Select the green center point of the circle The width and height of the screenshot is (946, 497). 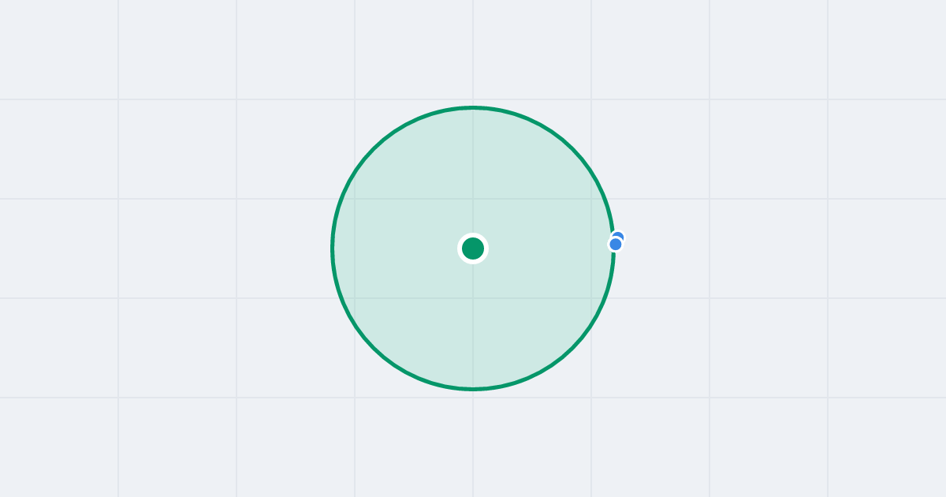click(473, 248)
